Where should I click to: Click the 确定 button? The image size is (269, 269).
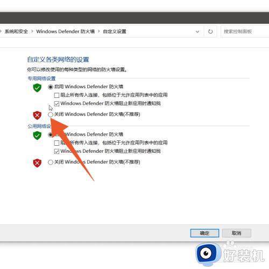[x=204, y=233]
